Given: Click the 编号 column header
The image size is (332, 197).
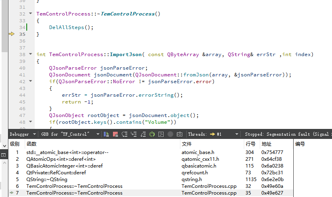Looking at the screenshot, I should point(300,144).
